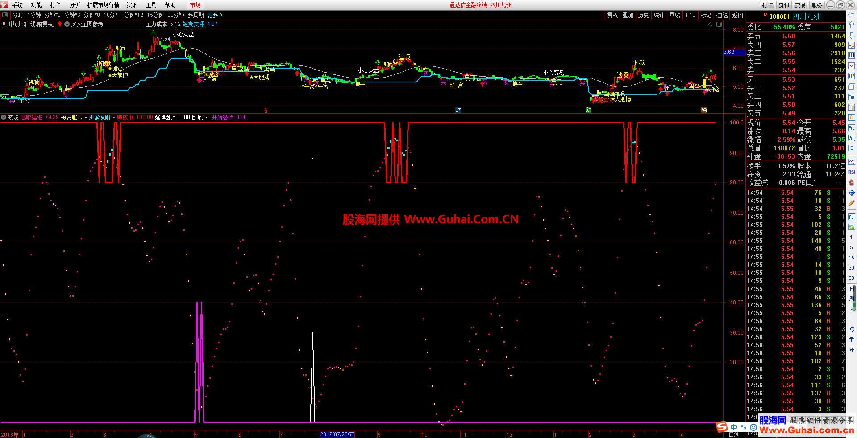Open the 报价 menu
Viewport: 857px width, 438px height.
pyautogui.click(x=56, y=5)
